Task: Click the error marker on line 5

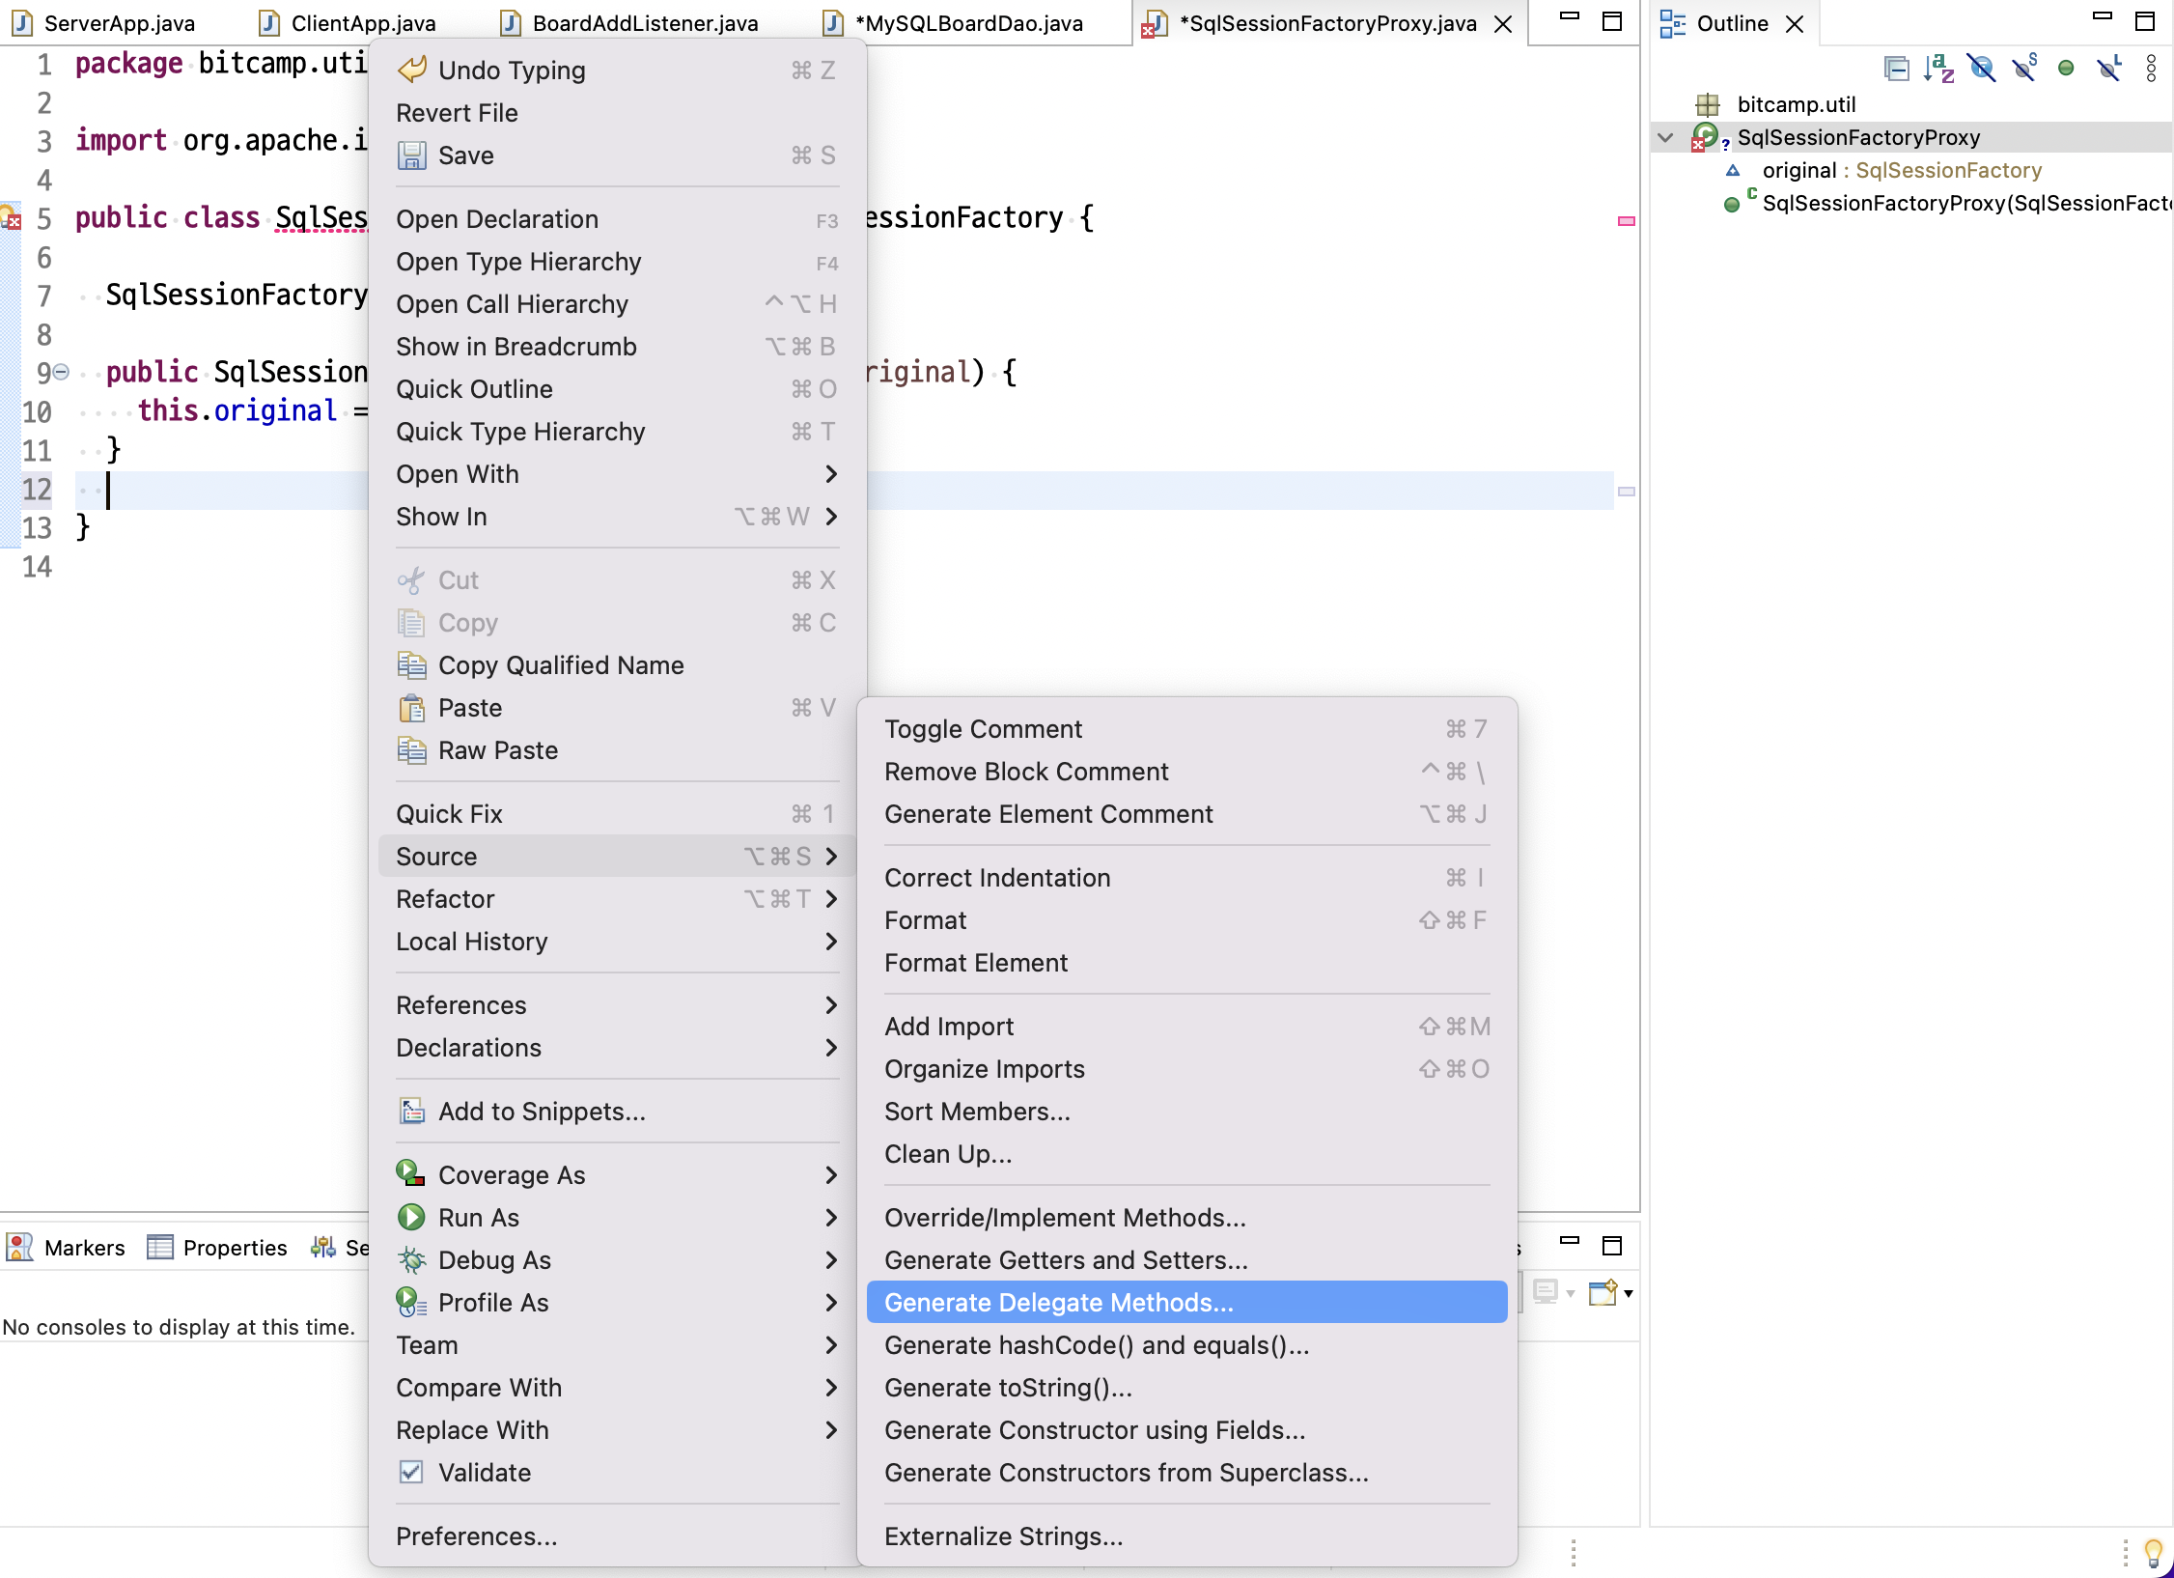Action: tap(12, 219)
